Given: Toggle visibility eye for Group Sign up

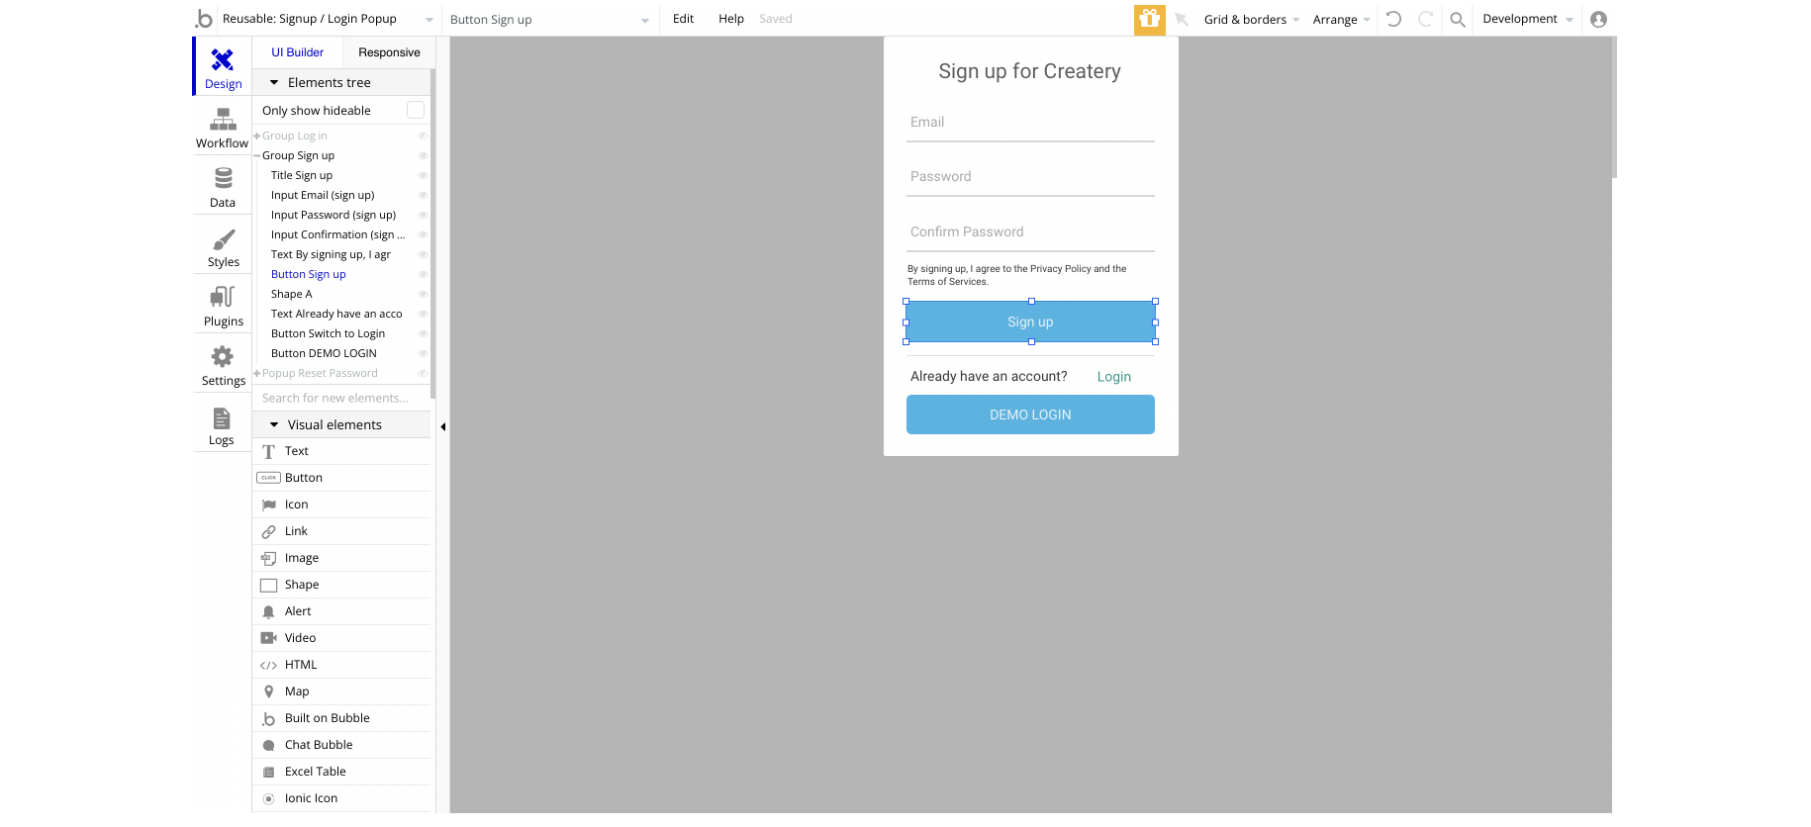Looking at the screenshot, I should [423, 155].
